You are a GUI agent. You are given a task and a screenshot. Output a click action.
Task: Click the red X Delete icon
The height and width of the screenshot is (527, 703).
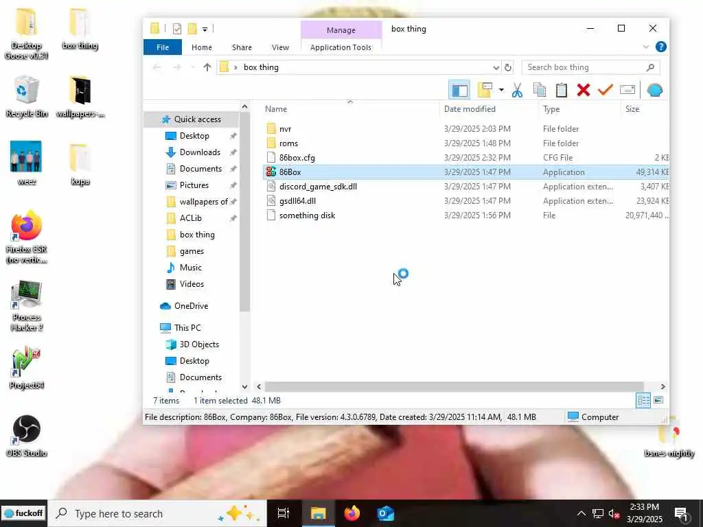[x=584, y=90]
